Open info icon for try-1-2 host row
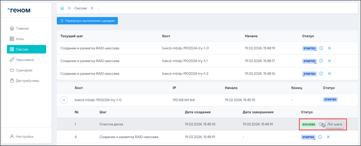The height and width of the screenshot is (146, 361). [x=321, y=74]
